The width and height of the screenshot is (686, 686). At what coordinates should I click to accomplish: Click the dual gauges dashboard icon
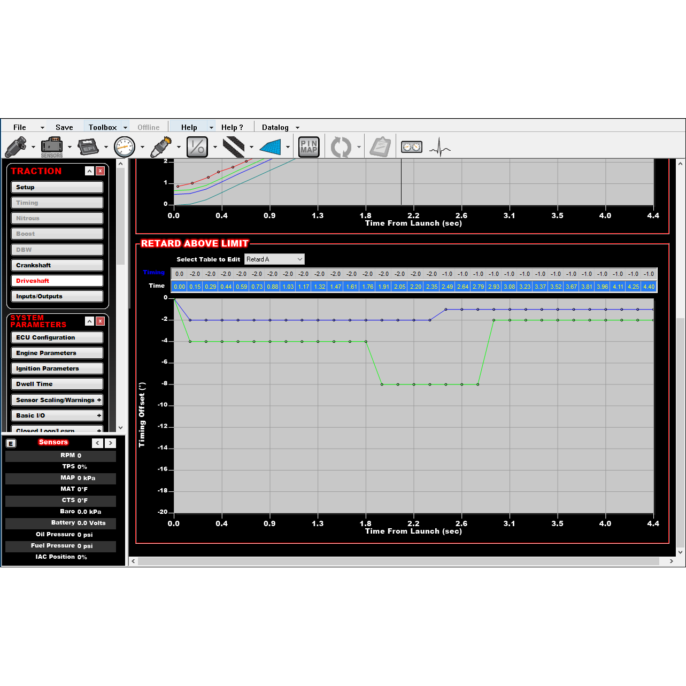[412, 147]
